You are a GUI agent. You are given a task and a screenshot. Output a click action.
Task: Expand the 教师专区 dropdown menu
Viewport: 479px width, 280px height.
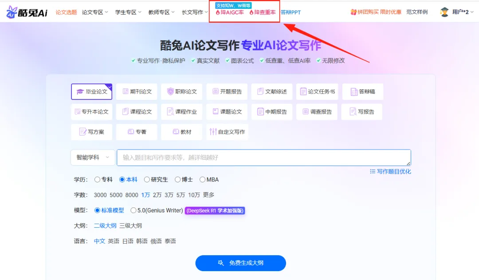click(x=161, y=12)
